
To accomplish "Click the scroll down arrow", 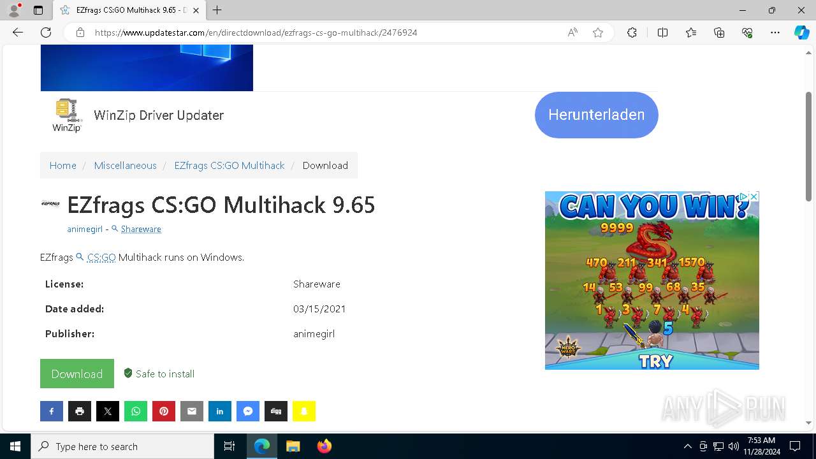I will 809,422.
